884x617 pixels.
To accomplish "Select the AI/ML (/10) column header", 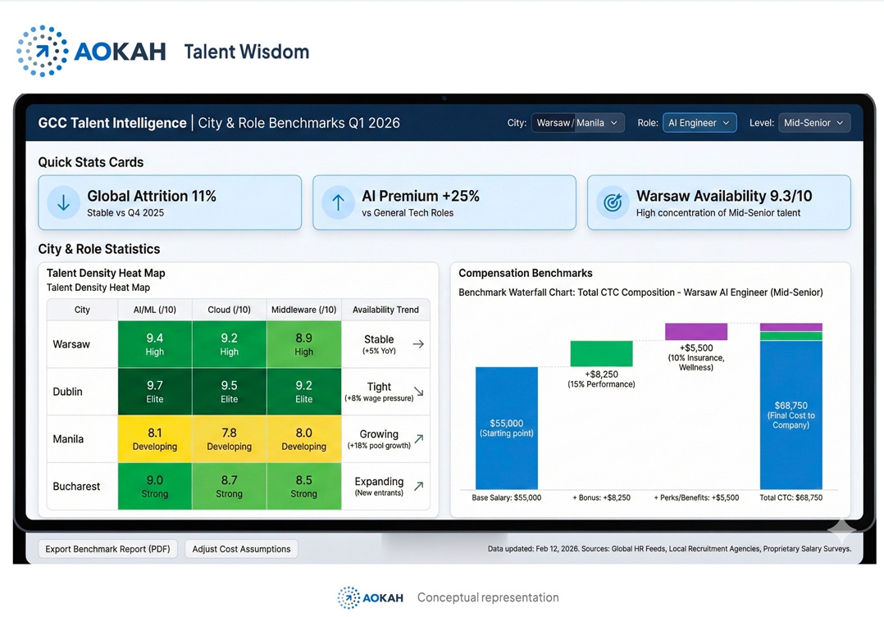I will [155, 310].
